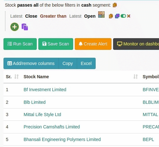Click the copy icon next to 'cash segment:'
The image size is (159, 147).
[115, 5]
